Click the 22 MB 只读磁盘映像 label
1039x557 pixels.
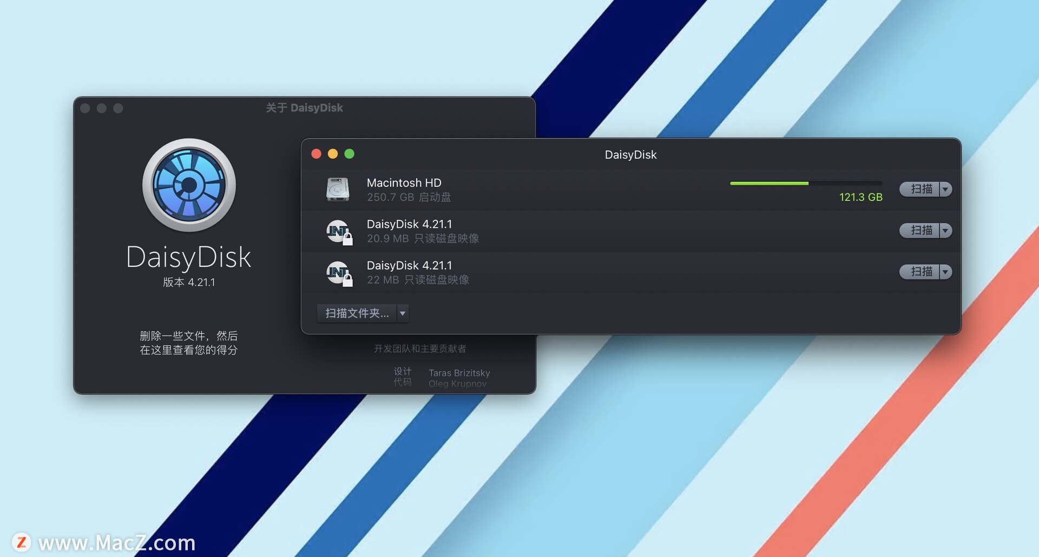point(418,280)
